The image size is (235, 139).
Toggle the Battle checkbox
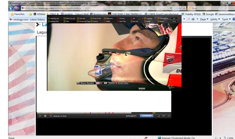(145, 21)
